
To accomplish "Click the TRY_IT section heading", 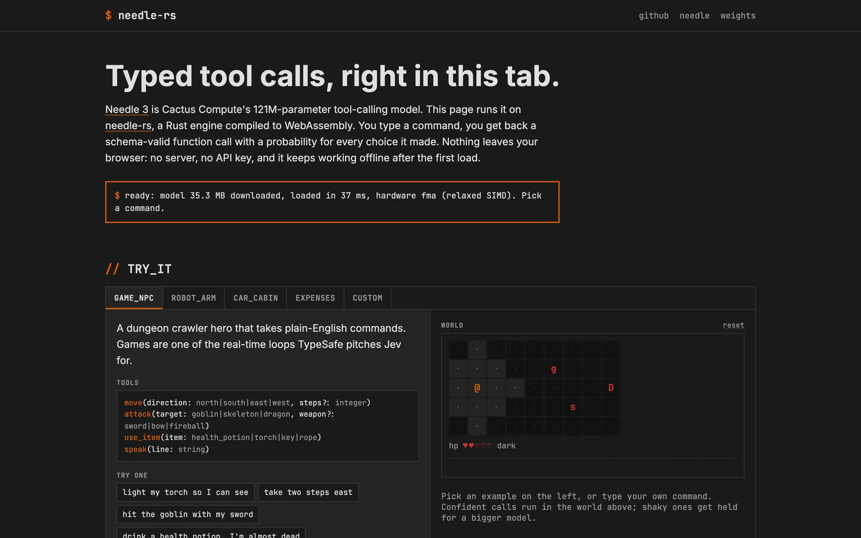I will tap(139, 269).
